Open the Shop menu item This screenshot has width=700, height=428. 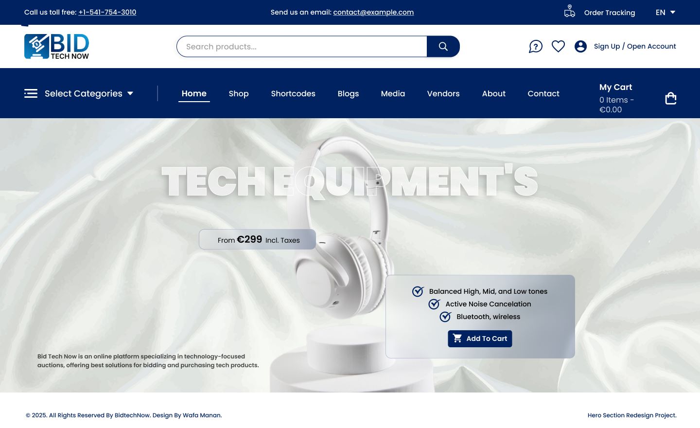(239, 93)
